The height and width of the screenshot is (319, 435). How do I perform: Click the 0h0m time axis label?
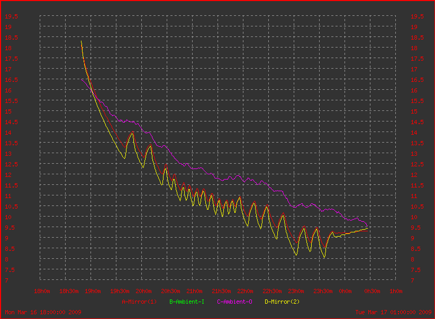[345, 291]
